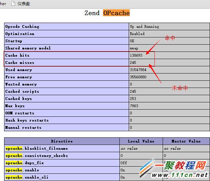Select the Hash keys restarts value 0
This screenshot has height=181, width=210.
pyautogui.click(x=131, y=121)
